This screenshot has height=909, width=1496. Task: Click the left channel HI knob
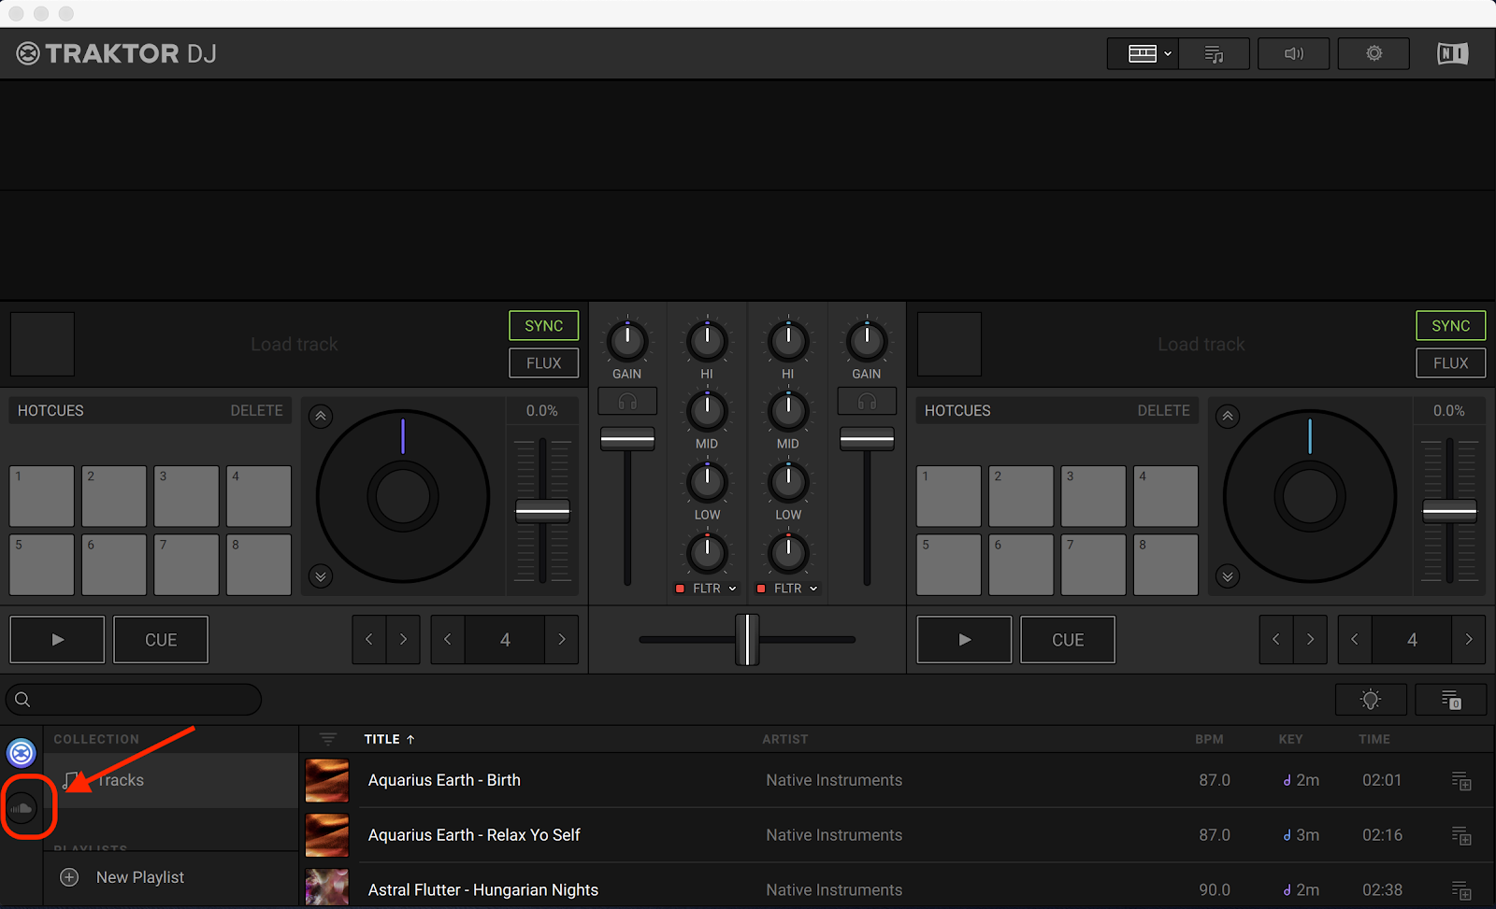(x=708, y=341)
